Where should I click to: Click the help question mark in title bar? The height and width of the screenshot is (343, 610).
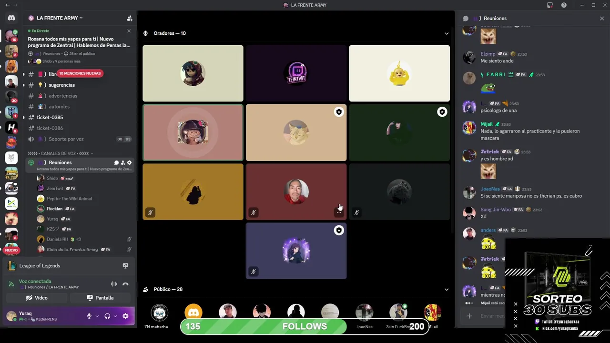coord(564,5)
